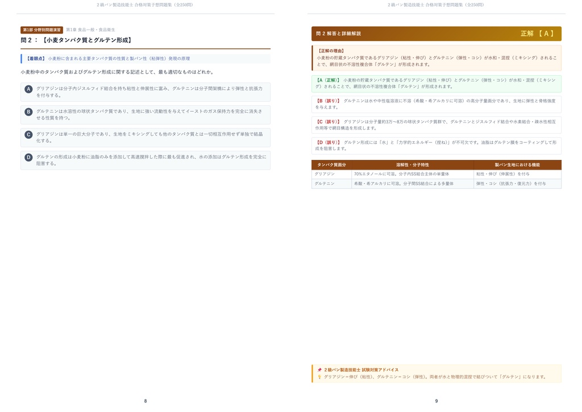Click the 【B（誤り）】 explanation label
This screenshot has width=582, height=412.
(x=328, y=101)
